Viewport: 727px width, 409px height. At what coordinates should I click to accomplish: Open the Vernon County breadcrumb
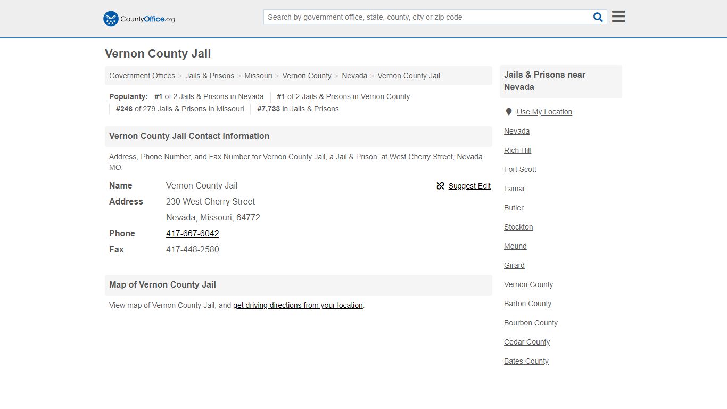(x=307, y=76)
